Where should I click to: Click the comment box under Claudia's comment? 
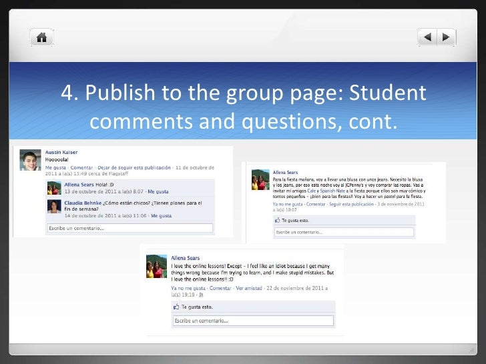130,228
